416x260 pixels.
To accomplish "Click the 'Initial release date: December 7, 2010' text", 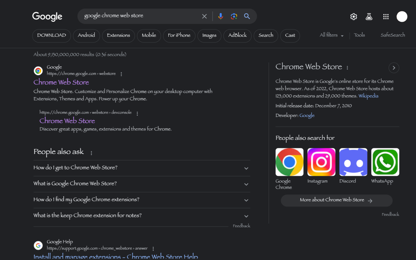I will tap(314, 106).
